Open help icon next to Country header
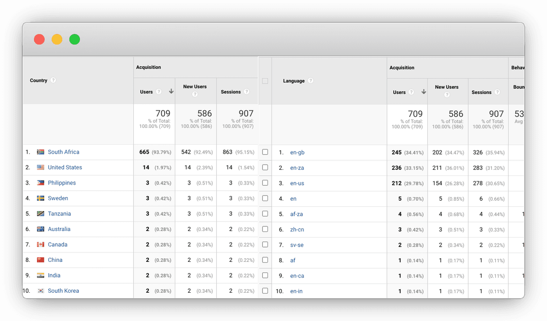 (x=53, y=80)
